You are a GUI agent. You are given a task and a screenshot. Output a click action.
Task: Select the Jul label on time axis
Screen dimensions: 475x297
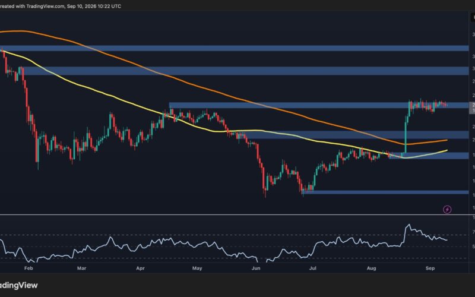(313, 268)
